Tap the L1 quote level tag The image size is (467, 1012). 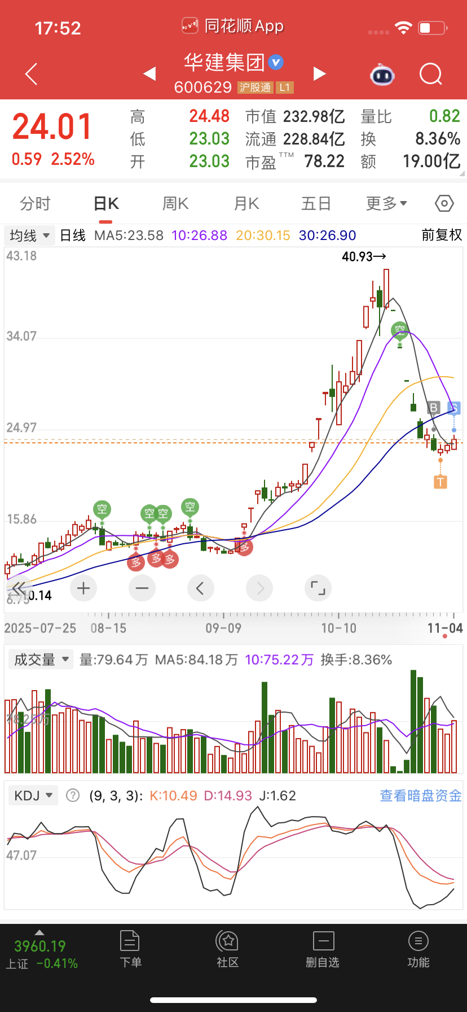coord(285,88)
